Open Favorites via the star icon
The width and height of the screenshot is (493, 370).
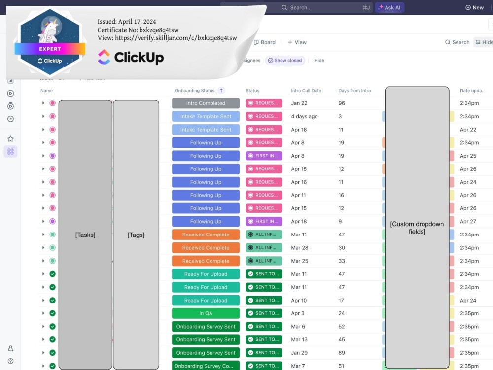tap(10, 138)
